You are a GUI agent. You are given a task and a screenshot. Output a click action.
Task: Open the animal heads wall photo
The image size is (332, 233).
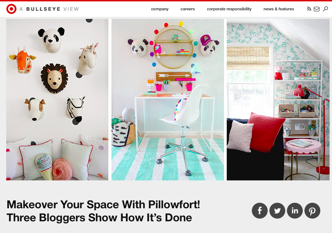point(57,100)
